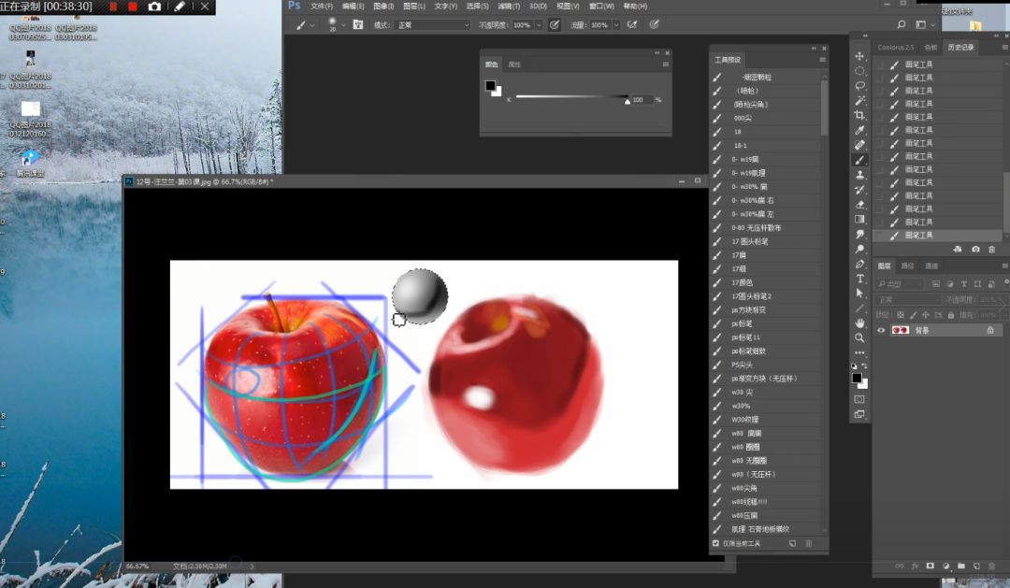Uncheck 仅限当前工具 checkbox
Screen dimensions: 1010x588
pos(716,542)
